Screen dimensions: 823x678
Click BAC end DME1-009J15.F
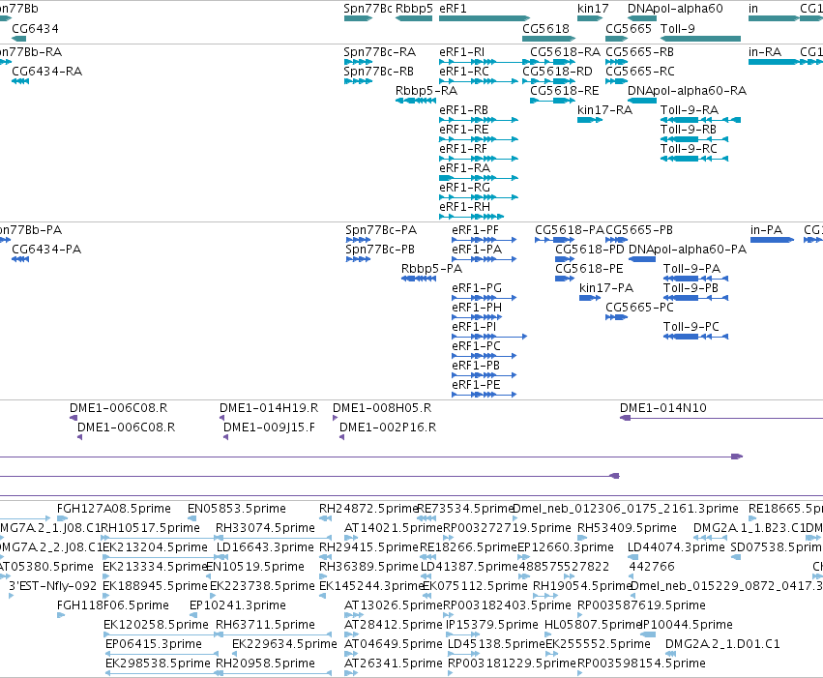point(269,427)
